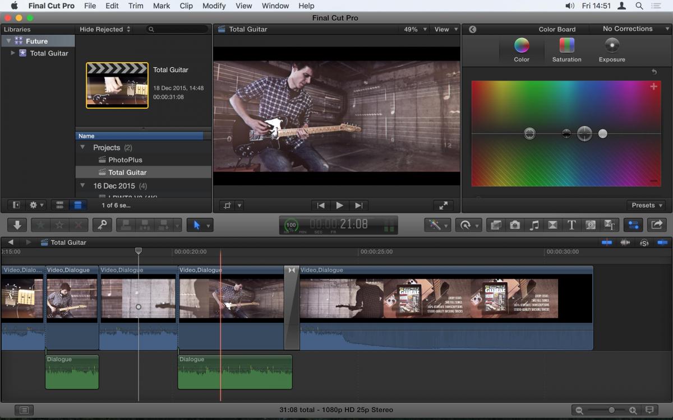Expand the Total Guitar event
The width and height of the screenshot is (673, 420).
(13, 53)
